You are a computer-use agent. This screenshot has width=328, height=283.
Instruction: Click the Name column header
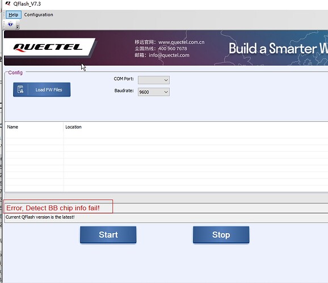(12, 127)
